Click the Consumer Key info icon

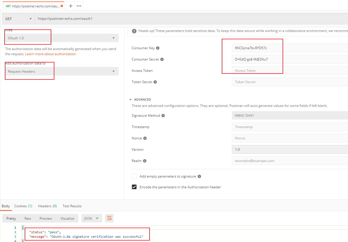(x=158, y=48)
